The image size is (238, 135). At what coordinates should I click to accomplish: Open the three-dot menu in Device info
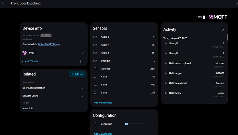pos(81,61)
